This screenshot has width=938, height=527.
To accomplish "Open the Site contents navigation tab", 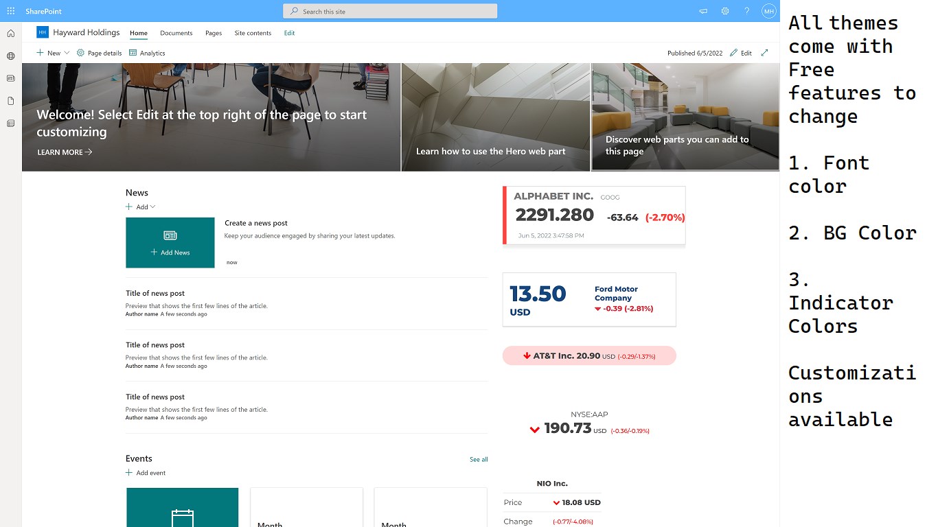I will tap(253, 33).
